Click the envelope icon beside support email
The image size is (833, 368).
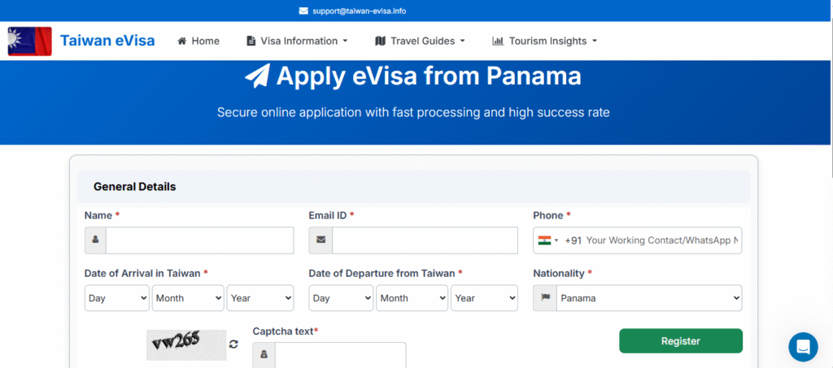(x=303, y=11)
